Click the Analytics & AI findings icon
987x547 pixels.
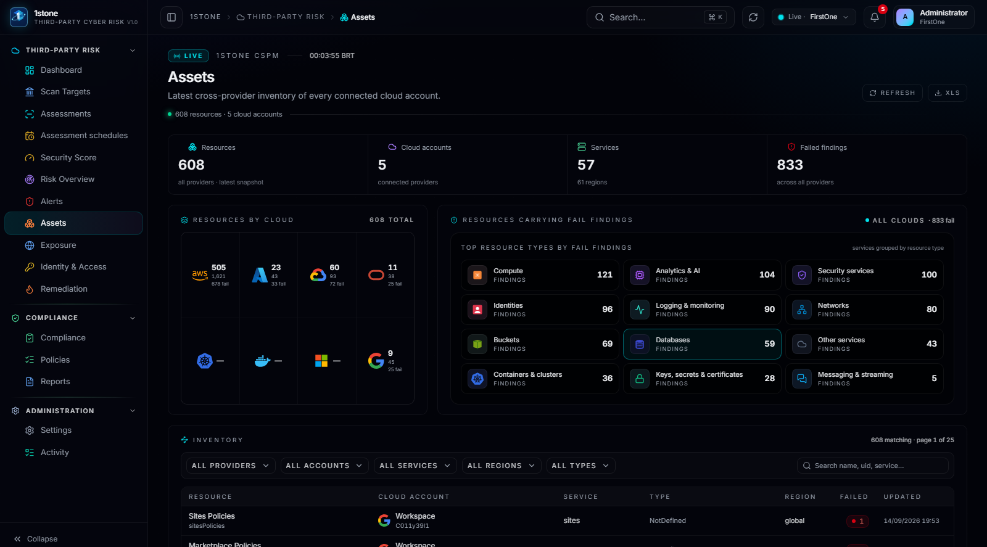640,275
